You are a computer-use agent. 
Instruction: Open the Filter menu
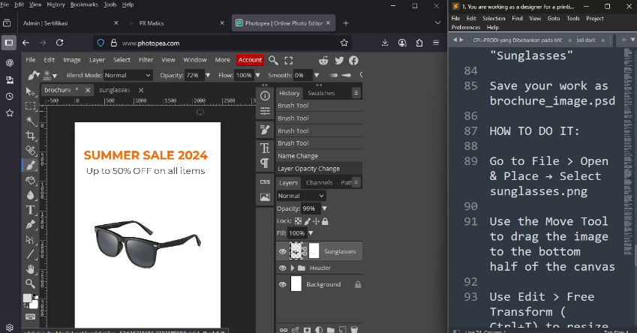coord(146,60)
